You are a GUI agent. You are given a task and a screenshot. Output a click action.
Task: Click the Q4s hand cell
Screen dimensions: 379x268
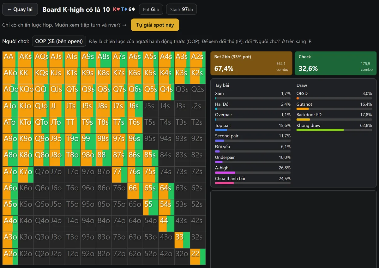[x=166, y=92]
